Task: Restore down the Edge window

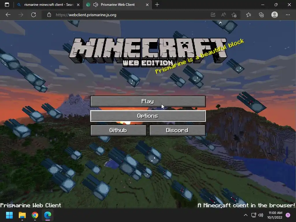Action: pos(276,5)
